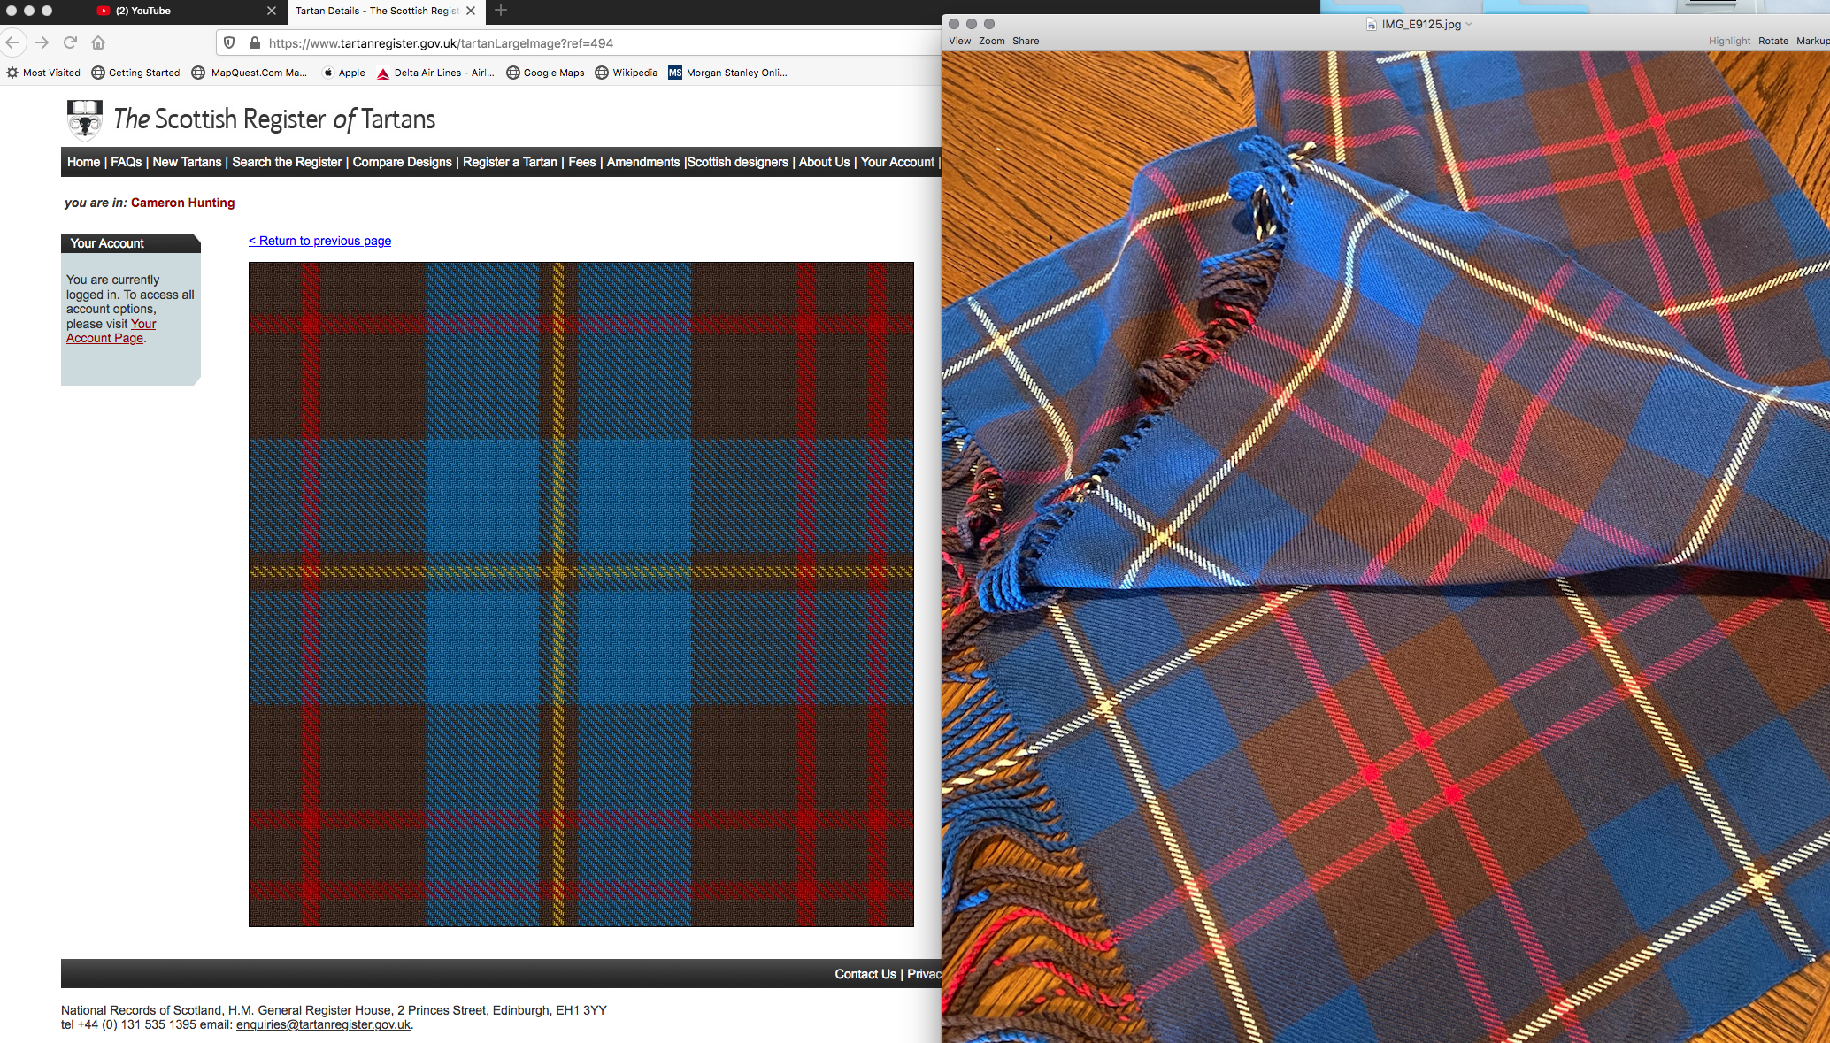Open Scottish designers navigation item
This screenshot has height=1043, width=1830.
738,162
